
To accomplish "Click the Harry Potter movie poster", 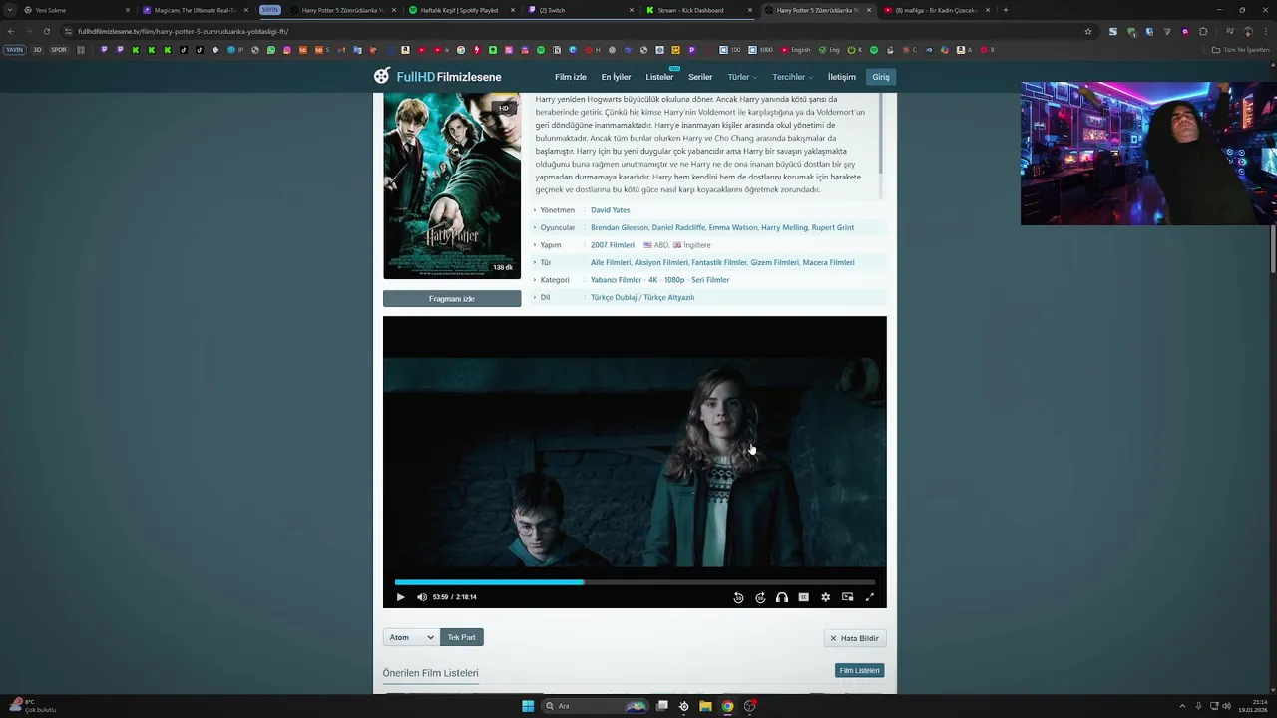I will [x=452, y=186].
